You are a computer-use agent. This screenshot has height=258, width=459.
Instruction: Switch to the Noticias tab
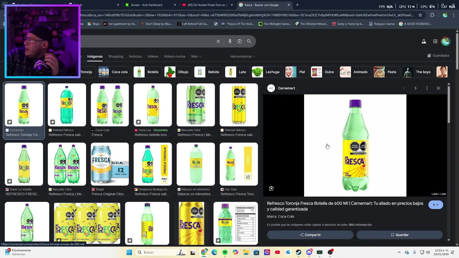click(135, 56)
